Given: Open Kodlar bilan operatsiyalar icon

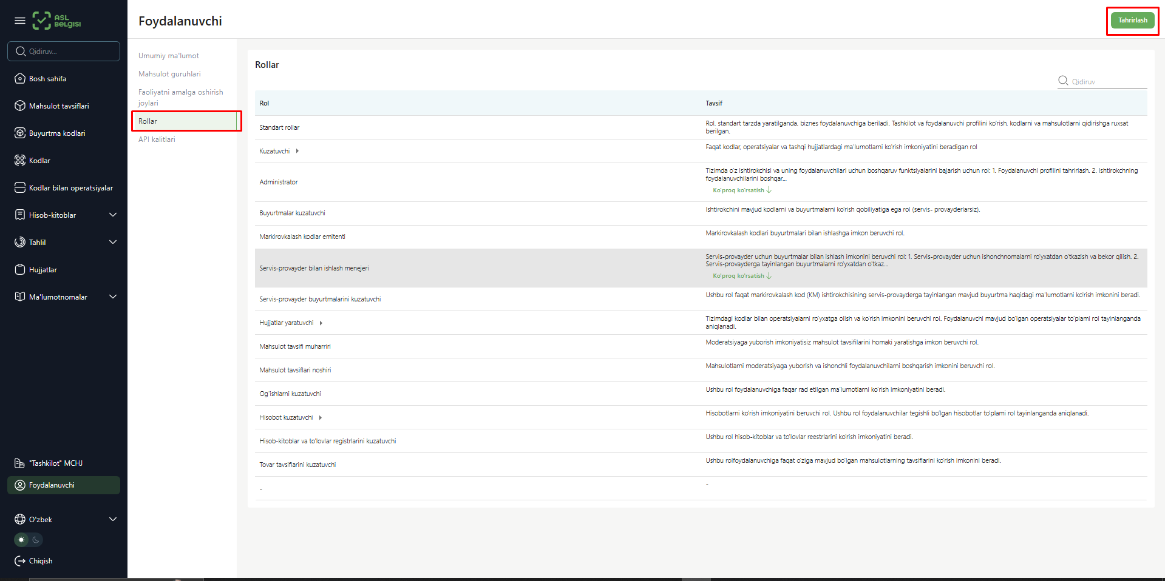Looking at the screenshot, I should tap(20, 188).
